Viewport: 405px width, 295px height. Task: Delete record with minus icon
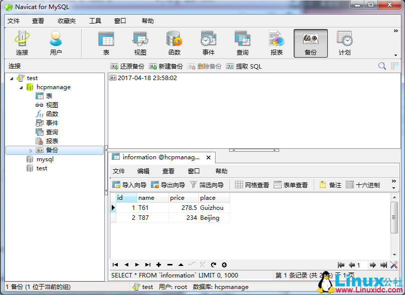click(x=170, y=264)
